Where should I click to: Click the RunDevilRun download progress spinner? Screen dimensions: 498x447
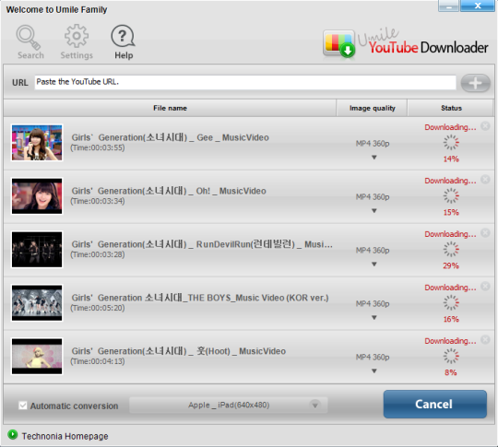(x=451, y=249)
